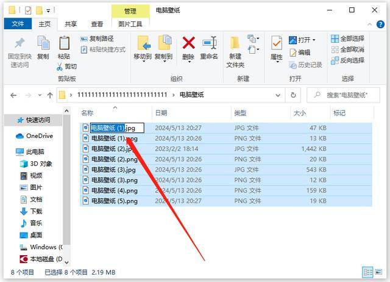This screenshot has height=282, width=390.
Task: Click the rename text field of 电脑壁纸 (1).jpg
Action: (x=117, y=128)
